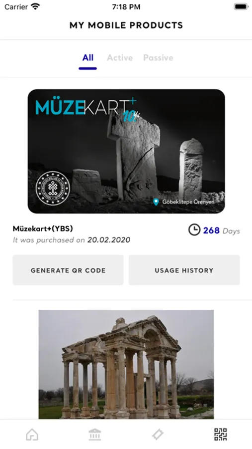Screen dimensions: 252x449
Task: Switch to the All tab
Action: click(x=87, y=58)
